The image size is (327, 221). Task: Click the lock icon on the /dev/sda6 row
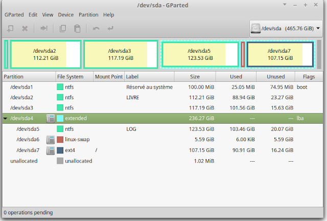point(51,140)
